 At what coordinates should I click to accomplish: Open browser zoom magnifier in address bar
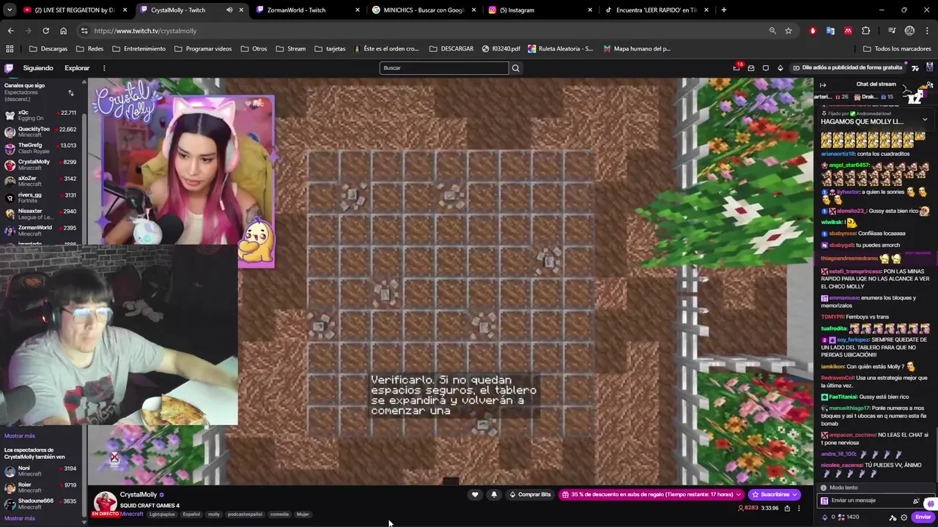click(x=772, y=31)
